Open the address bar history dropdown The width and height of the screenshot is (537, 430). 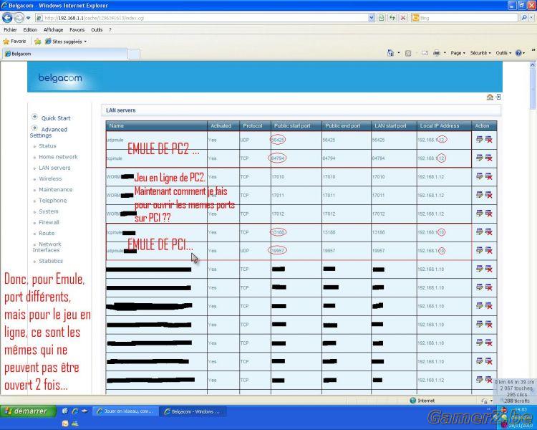372,18
